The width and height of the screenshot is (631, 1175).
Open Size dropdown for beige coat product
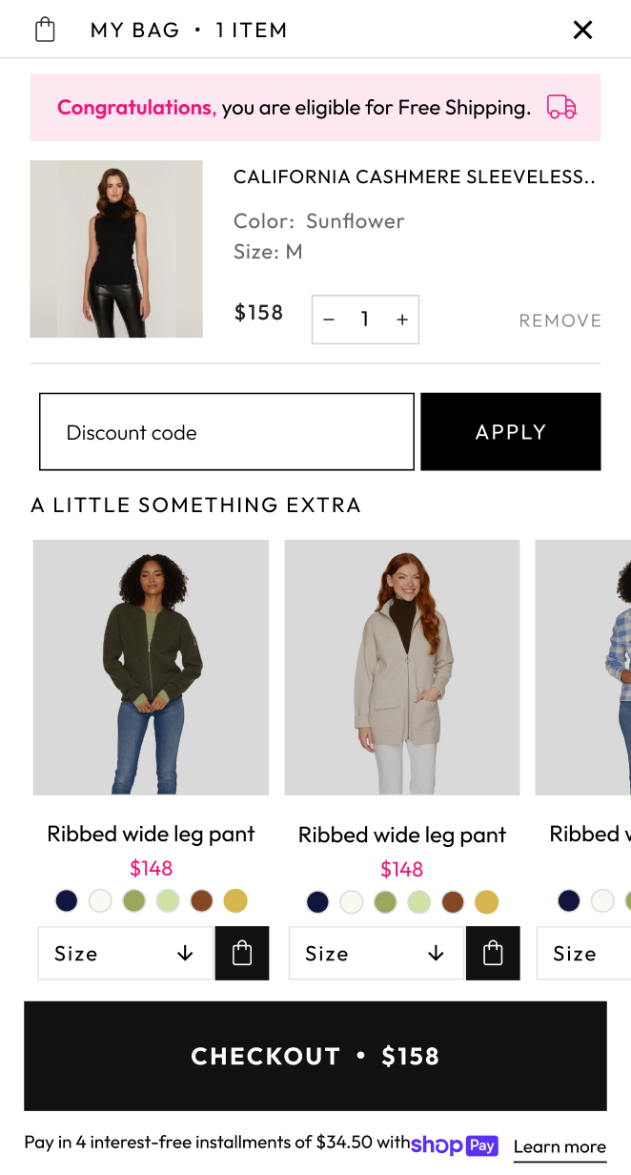(x=376, y=953)
